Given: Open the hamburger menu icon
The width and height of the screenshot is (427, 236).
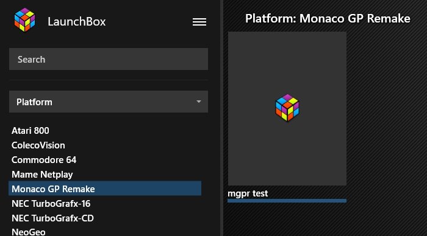Looking at the screenshot, I should (199, 22).
